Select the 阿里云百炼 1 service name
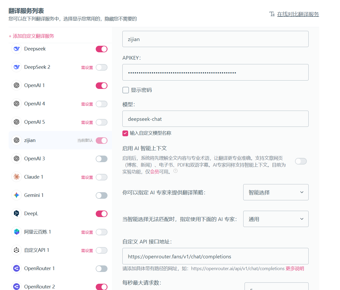The image size is (340, 290). pos(37,232)
